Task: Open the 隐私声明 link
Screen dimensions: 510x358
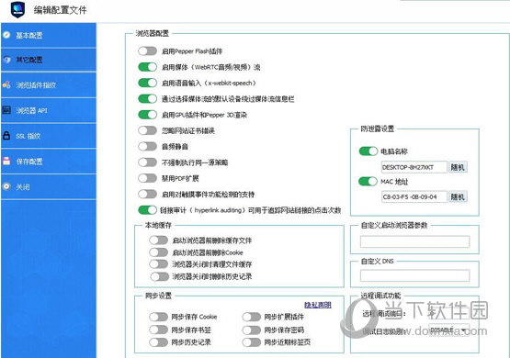Action: point(318,305)
